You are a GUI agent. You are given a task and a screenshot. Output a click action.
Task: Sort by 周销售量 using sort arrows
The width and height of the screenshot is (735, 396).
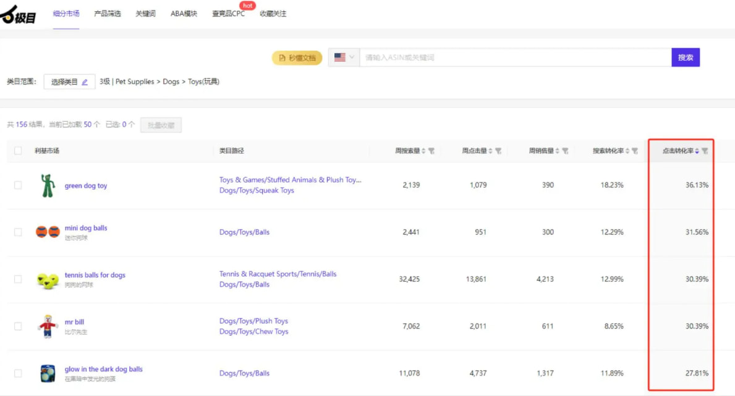557,151
